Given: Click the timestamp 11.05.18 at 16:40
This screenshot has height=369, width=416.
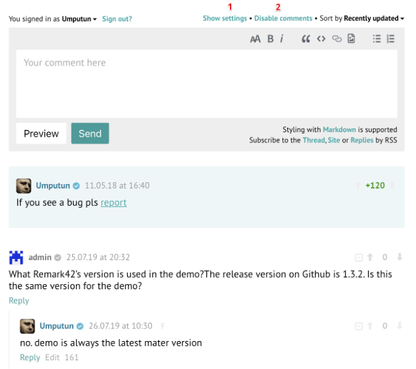Looking at the screenshot, I should coord(117,185).
